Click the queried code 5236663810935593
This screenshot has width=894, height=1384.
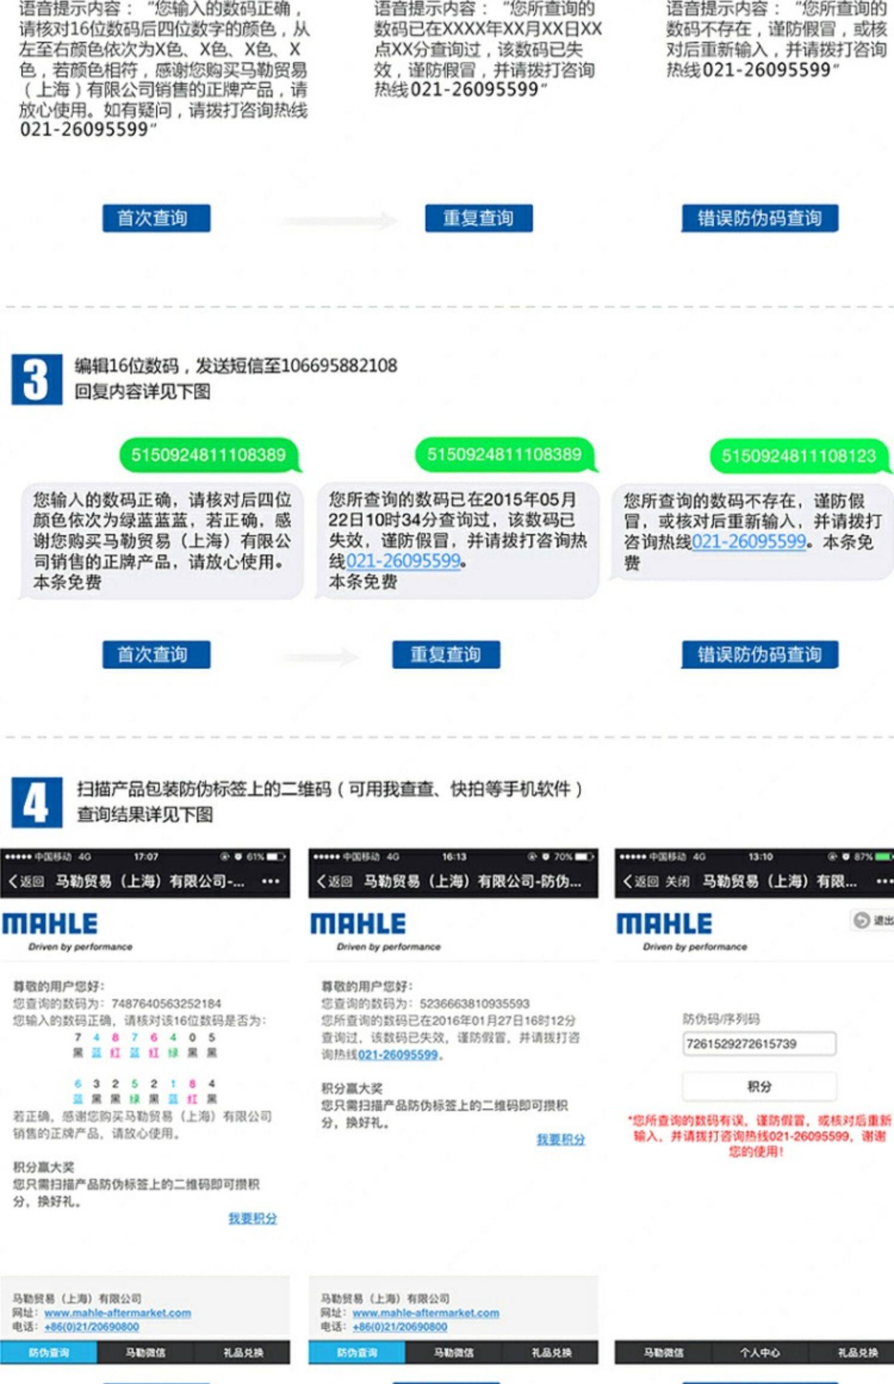tap(474, 1004)
